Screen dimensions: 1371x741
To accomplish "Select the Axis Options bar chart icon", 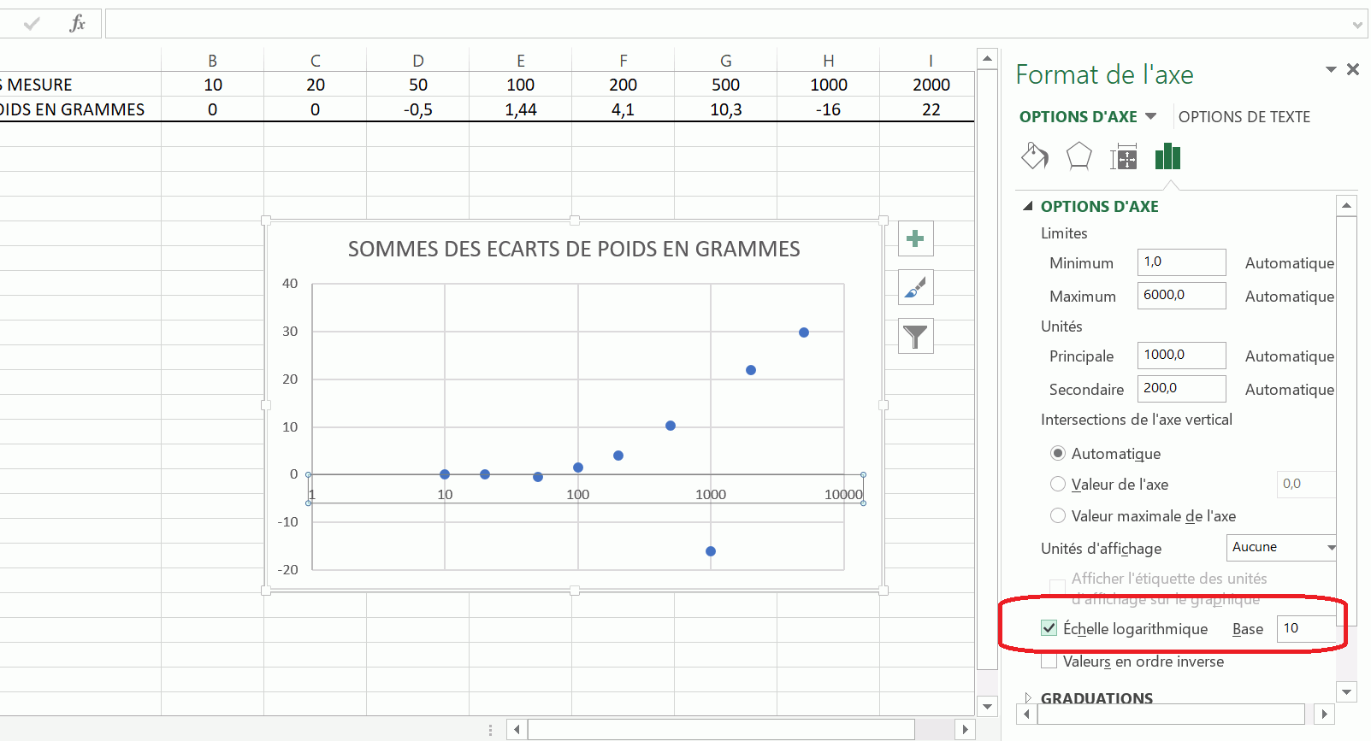I will coord(1167,156).
